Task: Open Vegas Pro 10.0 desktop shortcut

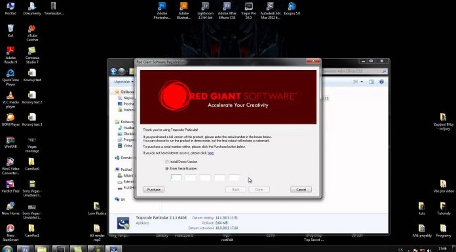Action: (x=249, y=10)
